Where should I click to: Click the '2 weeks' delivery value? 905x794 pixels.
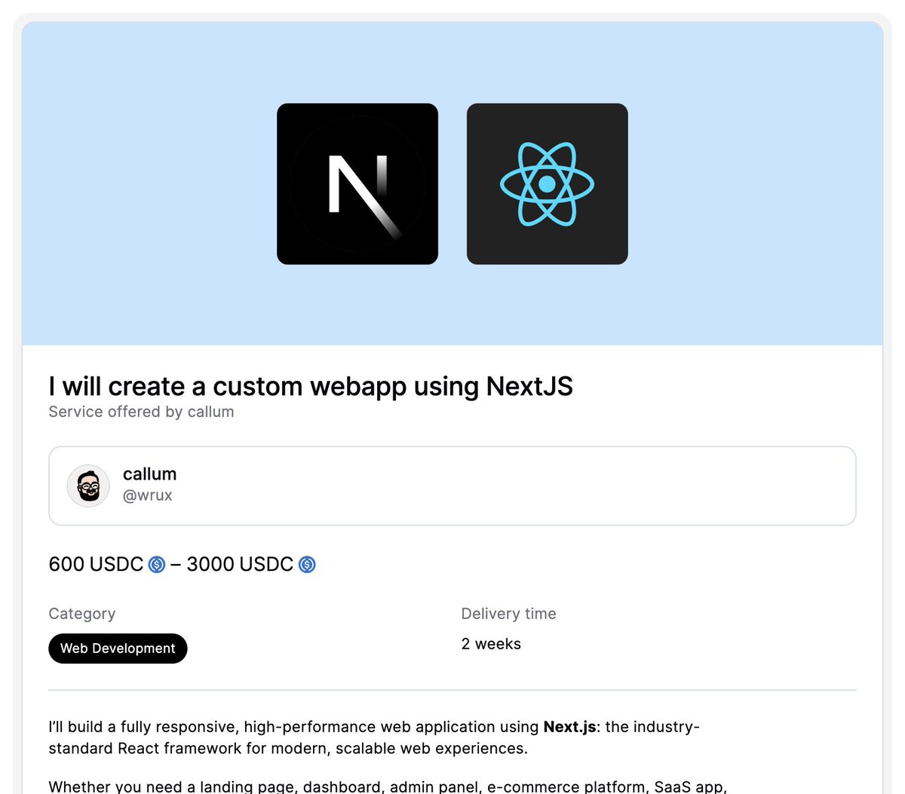pos(491,644)
